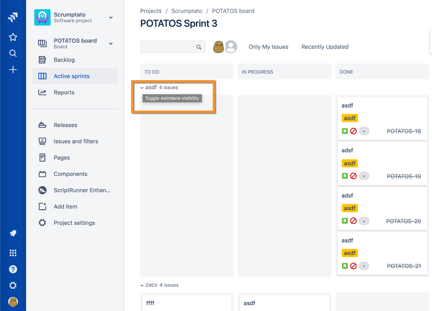Open notifications via the megaphone icon
This screenshot has height=311, width=432.
coord(13,233)
